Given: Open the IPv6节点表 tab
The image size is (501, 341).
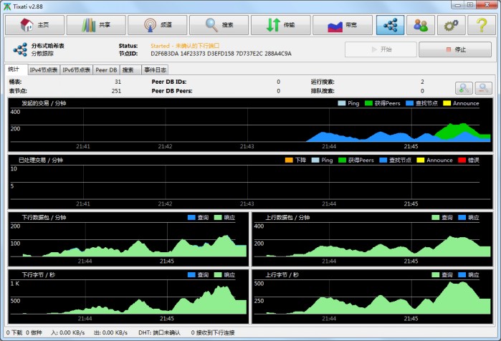Looking at the screenshot, I should pos(77,70).
